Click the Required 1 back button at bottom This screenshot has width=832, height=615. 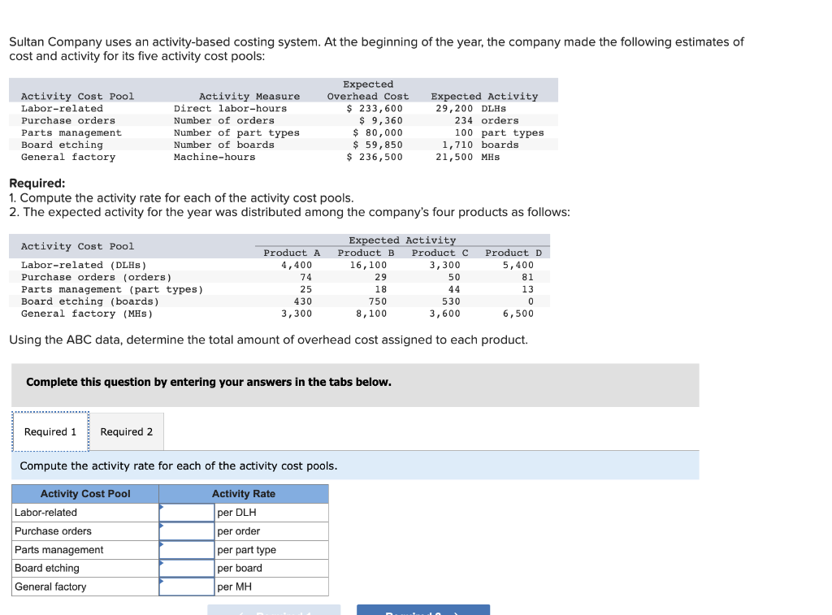273,610
